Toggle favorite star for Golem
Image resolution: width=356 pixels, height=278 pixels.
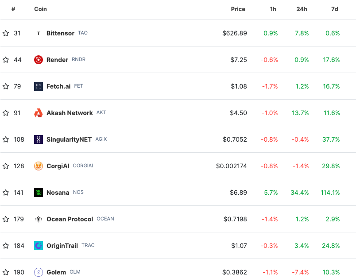coord(6,272)
